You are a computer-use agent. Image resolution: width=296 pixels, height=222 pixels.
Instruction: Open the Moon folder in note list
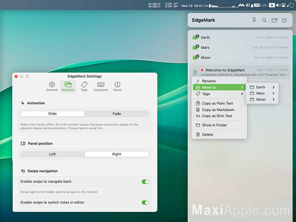(240, 57)
